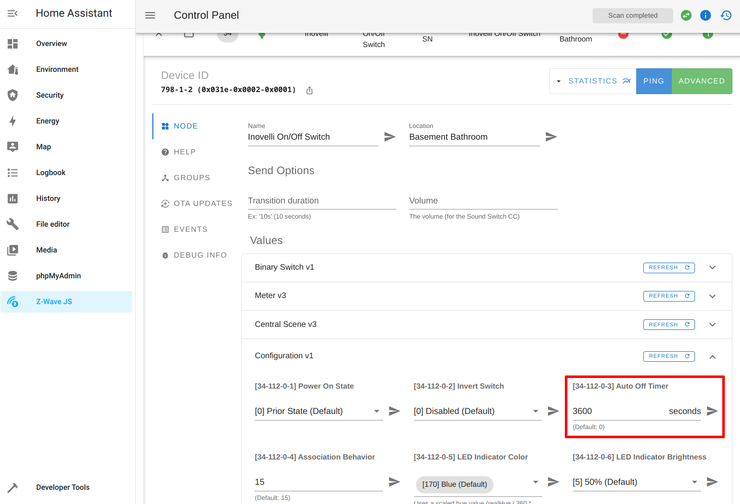Open the LED Indicator Brightness dropdown

tap(636, 482)
